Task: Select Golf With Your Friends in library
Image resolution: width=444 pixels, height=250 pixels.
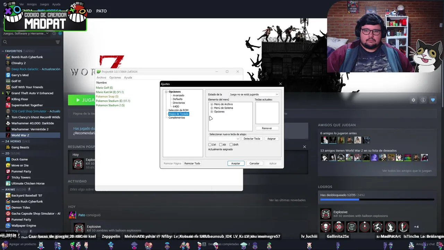Action: pyautogui.click(x=27, y=87)
